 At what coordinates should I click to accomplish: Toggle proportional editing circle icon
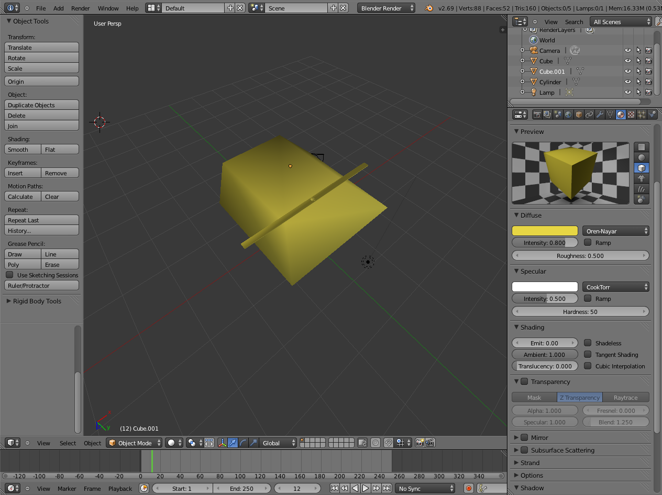point(376,443)
